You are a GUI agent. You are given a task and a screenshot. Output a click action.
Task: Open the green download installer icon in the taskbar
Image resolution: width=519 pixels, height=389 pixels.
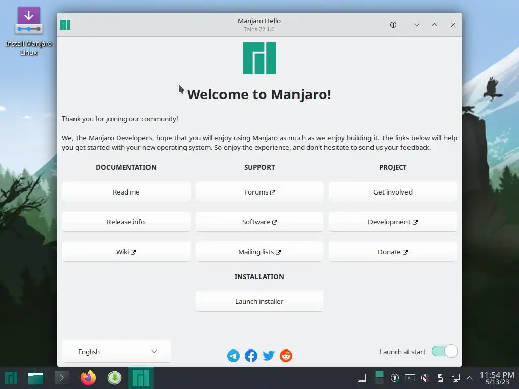pyautogui.click(x=115, y=378)
